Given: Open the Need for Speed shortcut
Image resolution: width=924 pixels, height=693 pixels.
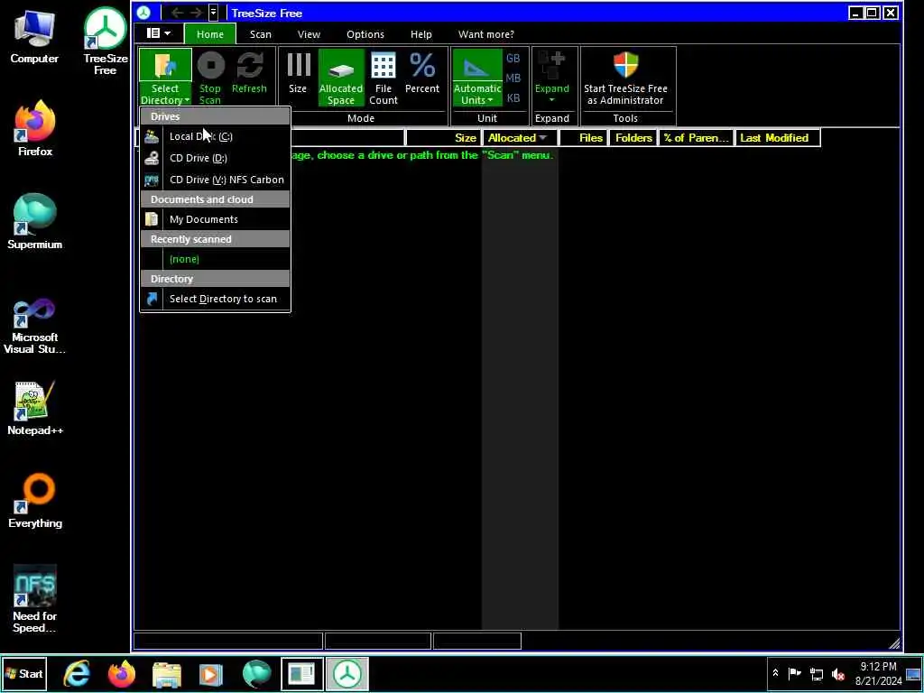Looking at the screenshot, I should tap(35, 599).
